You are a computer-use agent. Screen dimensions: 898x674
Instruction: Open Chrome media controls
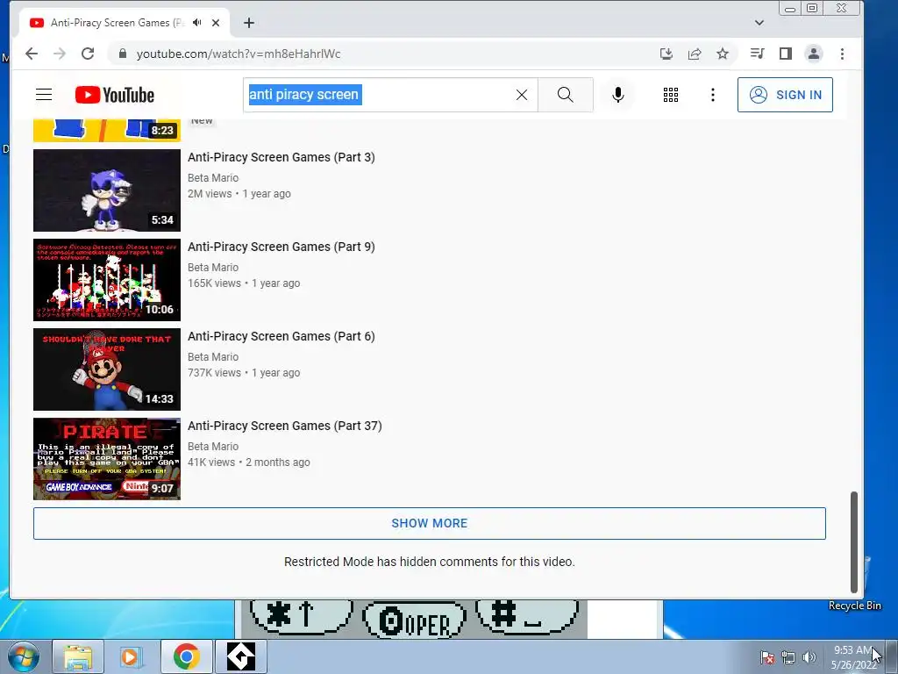pyautogui.click(x=757, y=54)
